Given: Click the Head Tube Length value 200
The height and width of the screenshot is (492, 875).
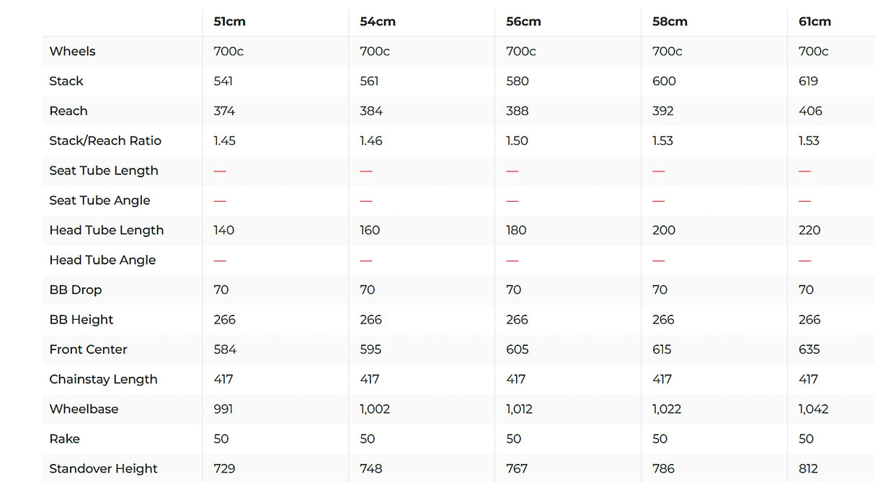Looking at the screenshot, I should (664, 231).
